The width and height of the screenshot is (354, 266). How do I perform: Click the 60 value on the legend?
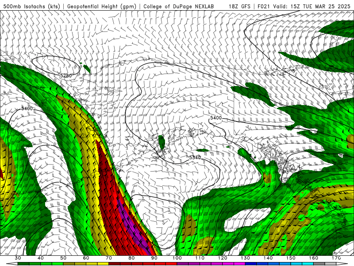coord(86,258)
